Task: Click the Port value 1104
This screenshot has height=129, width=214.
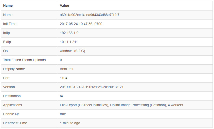Action: point(63,78)
